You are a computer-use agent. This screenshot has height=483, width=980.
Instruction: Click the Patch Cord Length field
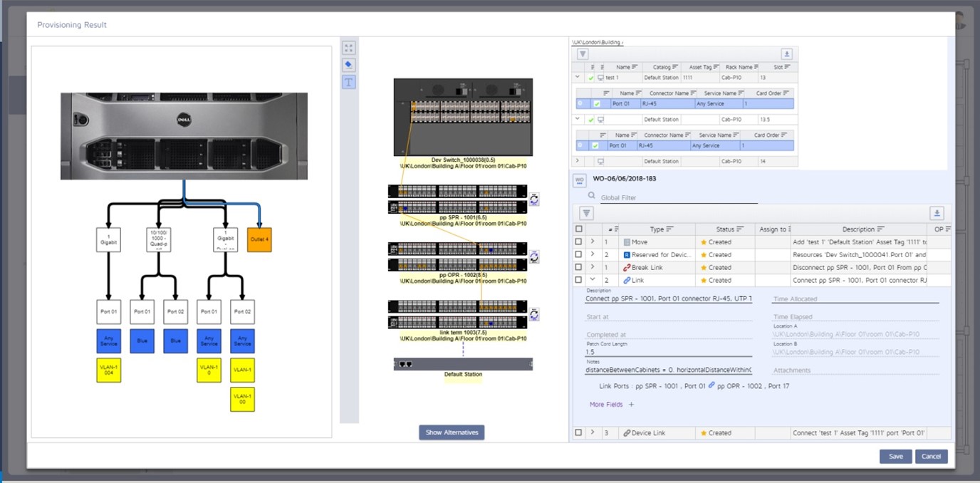point(669,351)
